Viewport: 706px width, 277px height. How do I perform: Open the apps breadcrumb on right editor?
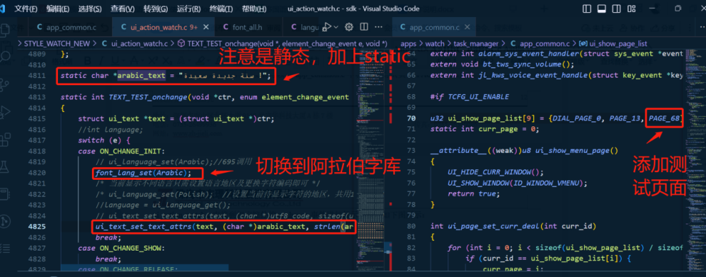click(x=408, y=44)
